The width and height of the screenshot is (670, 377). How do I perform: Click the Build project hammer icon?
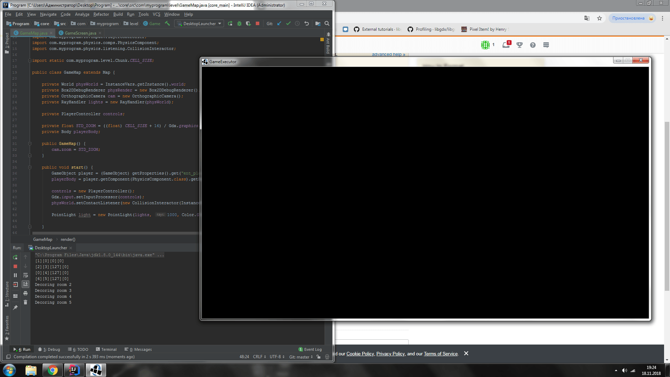(167, 23)
